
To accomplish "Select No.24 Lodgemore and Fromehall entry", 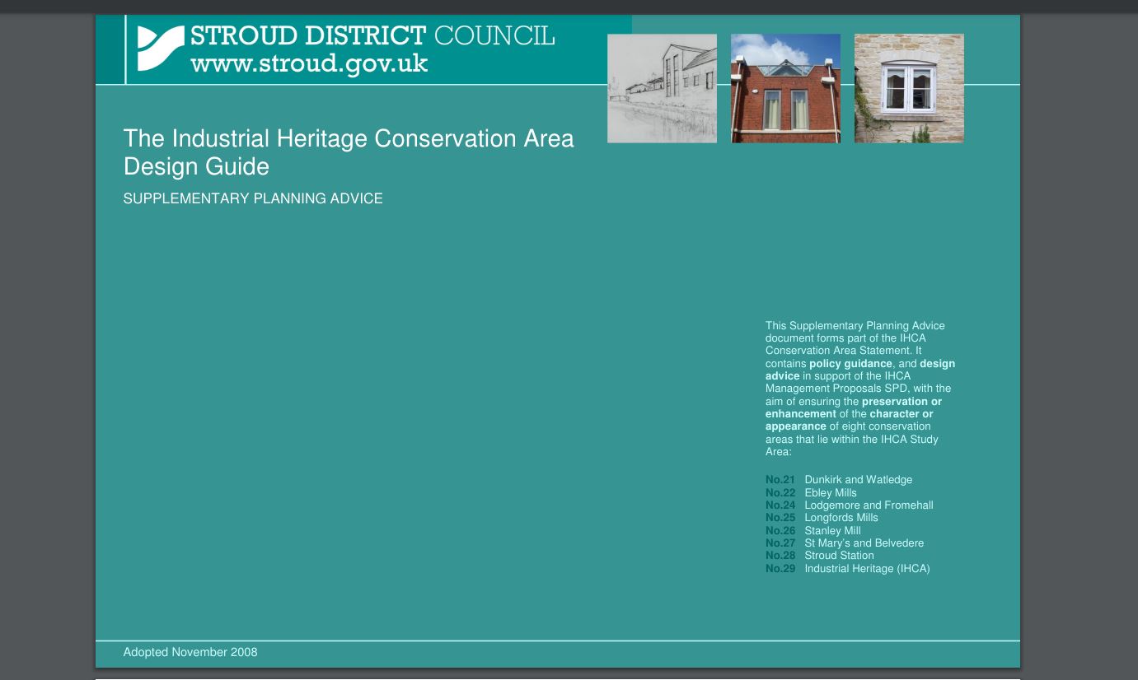I will tap(868, 505).
